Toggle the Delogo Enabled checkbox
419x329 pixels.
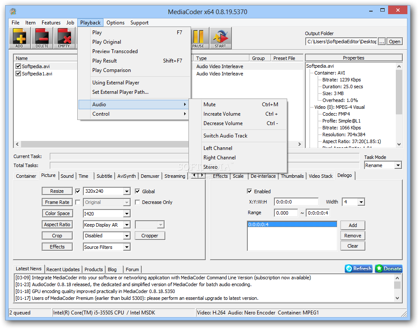(249, 191)
